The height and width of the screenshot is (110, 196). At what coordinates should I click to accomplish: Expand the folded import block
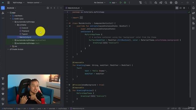(81, 18)
